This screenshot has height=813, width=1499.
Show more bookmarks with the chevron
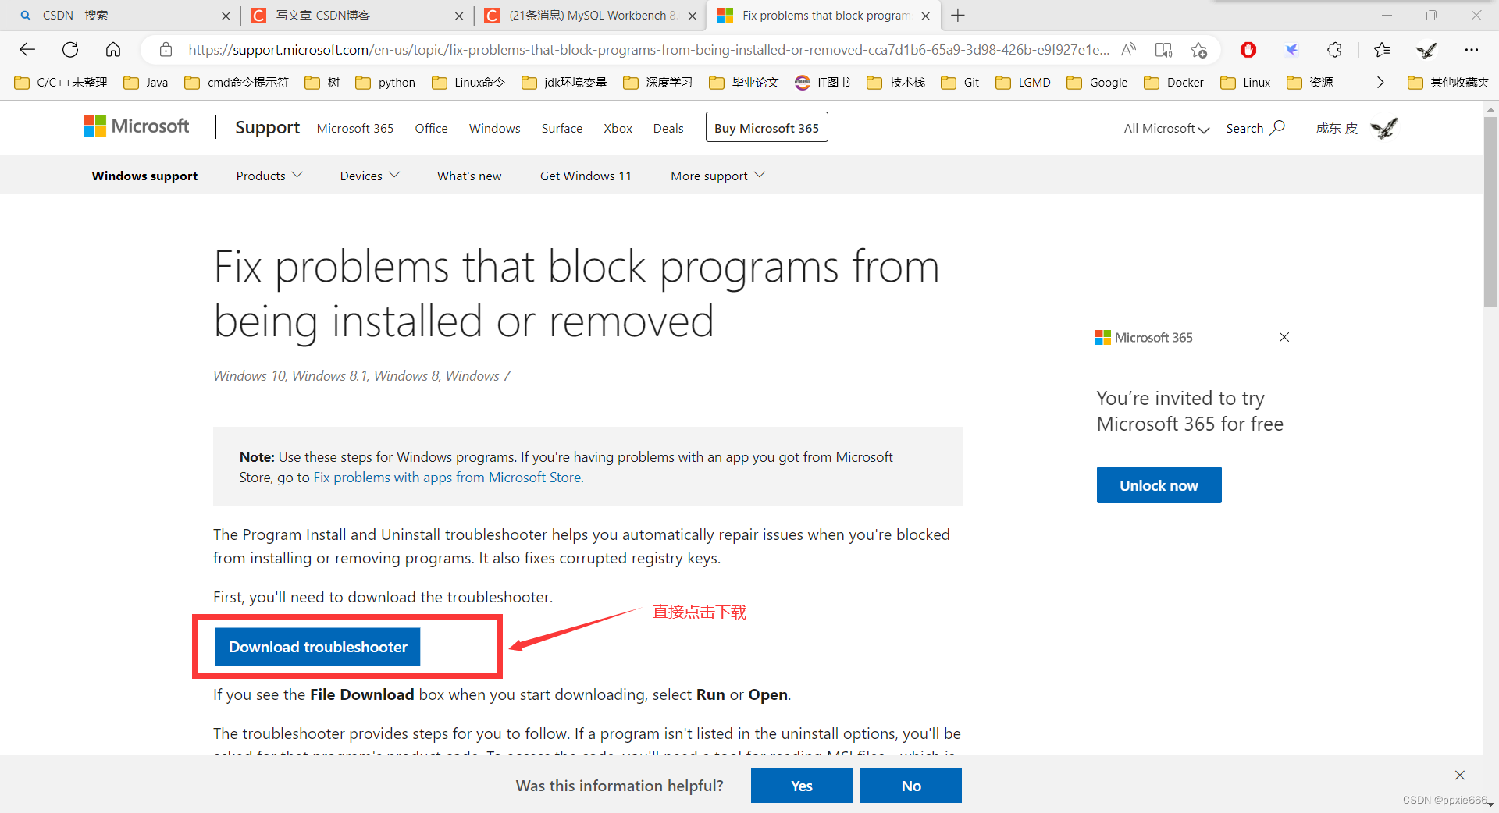click(1380, 83)
